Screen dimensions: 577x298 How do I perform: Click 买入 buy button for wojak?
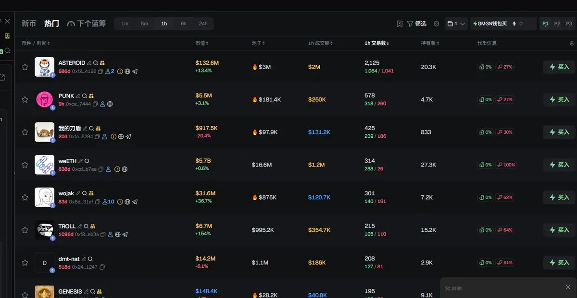click(x=559, y=197)
